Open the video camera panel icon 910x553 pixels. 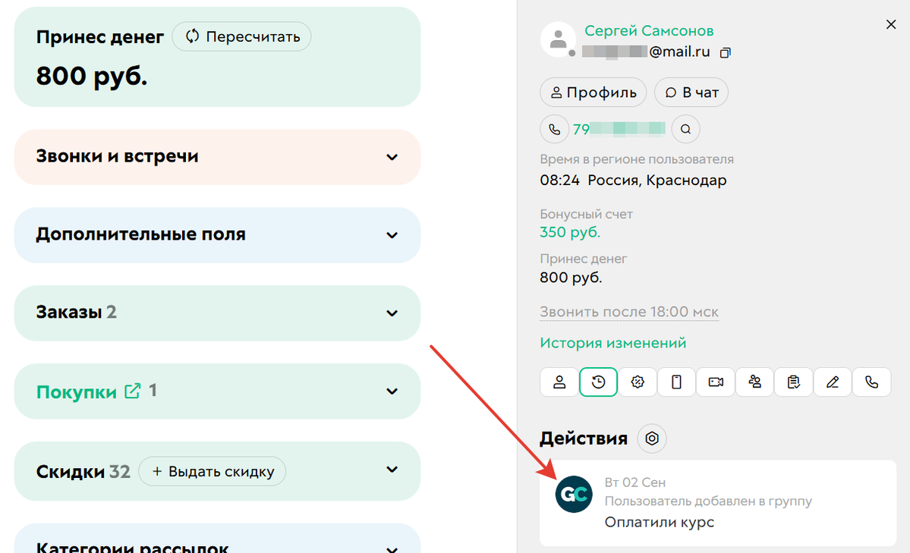pyautogui.click(x=716, y=382)
